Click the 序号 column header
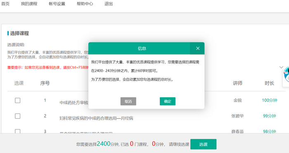289x153 pixels. (x=45, y=83)
